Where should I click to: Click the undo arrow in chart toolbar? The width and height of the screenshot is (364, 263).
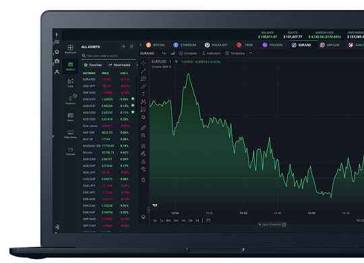[x=251, y=53]
